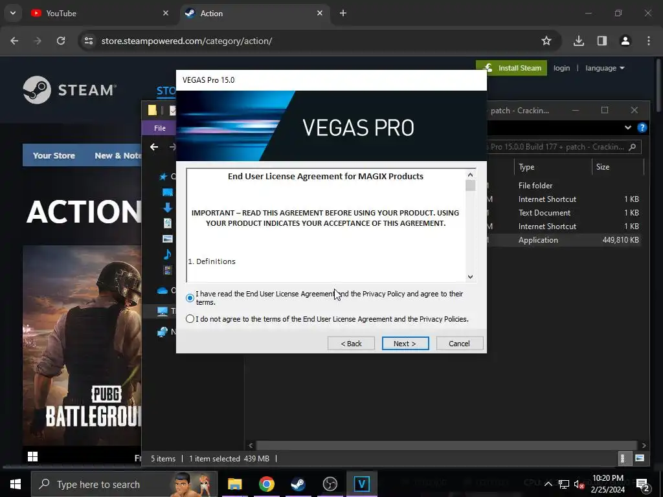
Task: Expand the File Explorer ribbon chevron
Action: coord(628,127)
